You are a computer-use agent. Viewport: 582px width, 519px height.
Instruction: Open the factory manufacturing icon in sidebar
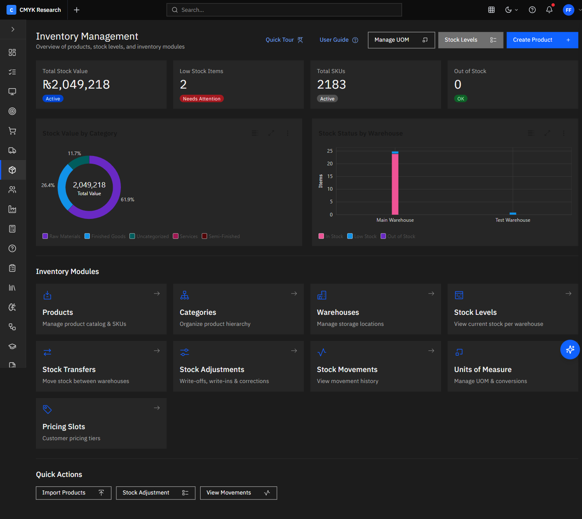tap(12, 209)
